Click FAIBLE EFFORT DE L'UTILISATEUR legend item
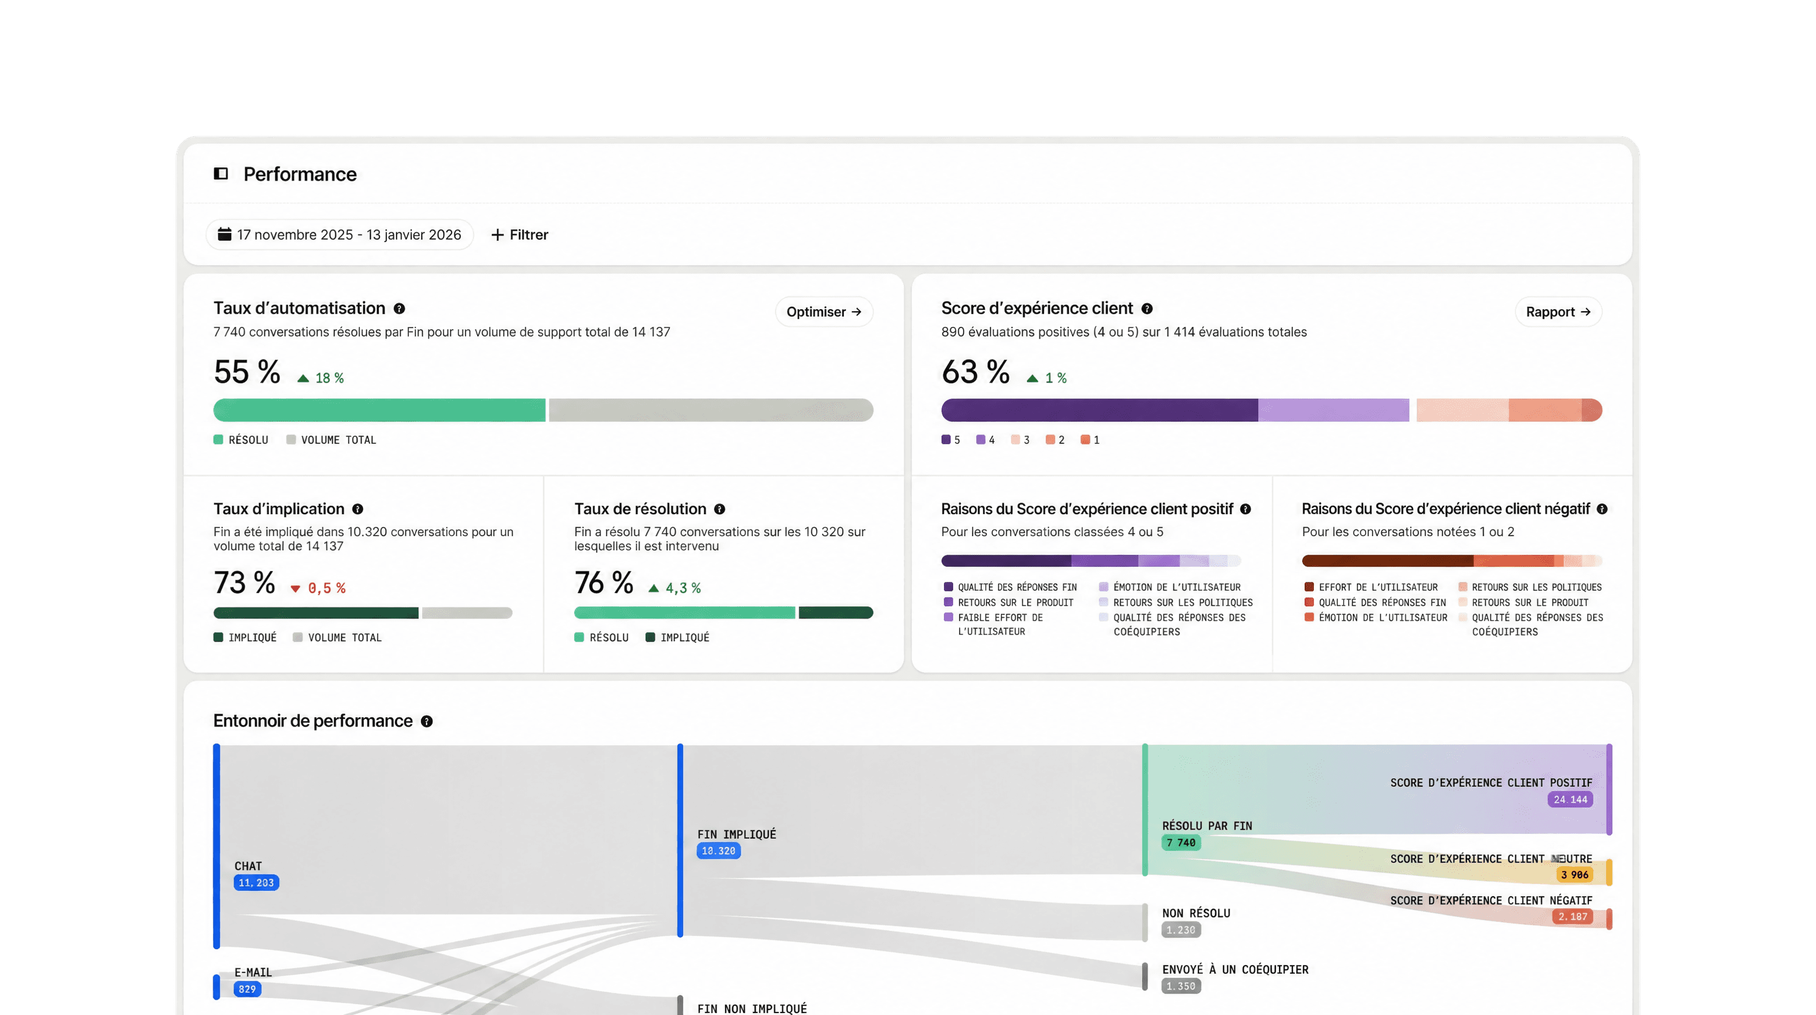 pyautogui.click(x=993, y=625)
